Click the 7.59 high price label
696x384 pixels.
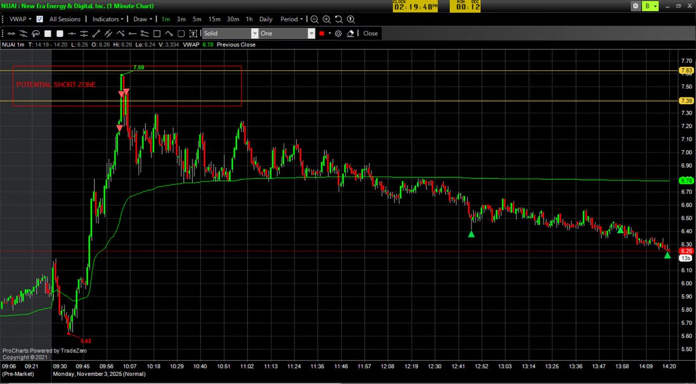click(139, 68)
